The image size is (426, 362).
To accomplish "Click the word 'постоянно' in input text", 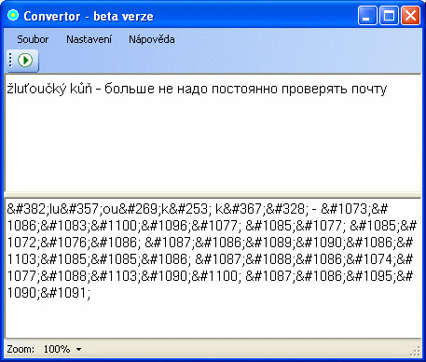I will coord(244,90).
